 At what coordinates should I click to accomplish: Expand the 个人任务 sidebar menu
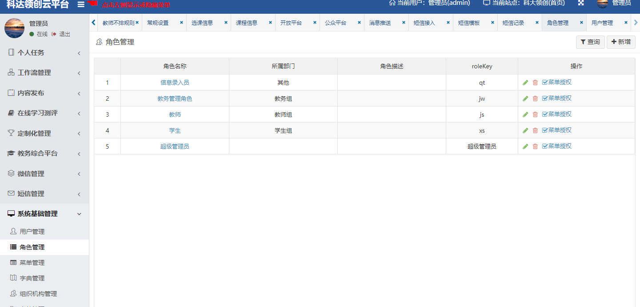[x=44, y=53]
